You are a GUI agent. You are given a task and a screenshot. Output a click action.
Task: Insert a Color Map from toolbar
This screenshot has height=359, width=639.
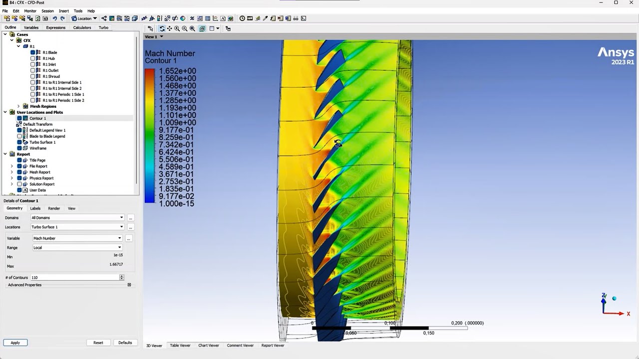183,18
